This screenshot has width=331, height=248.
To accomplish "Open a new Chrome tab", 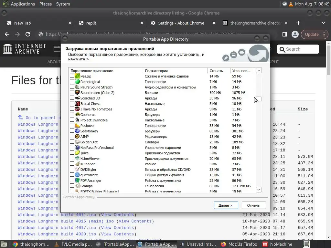I will pos(298,23).
